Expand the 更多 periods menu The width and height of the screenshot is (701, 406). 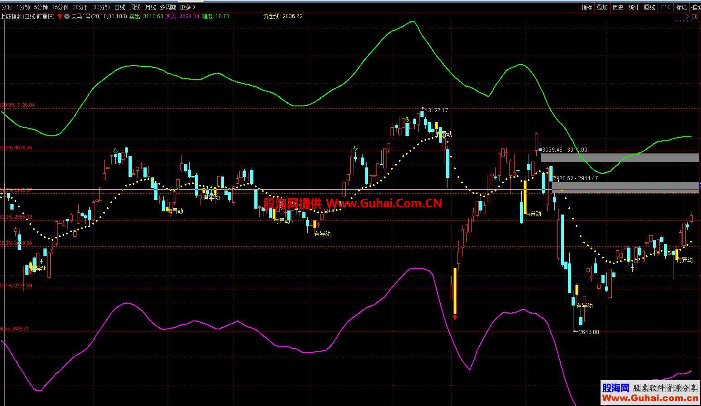(x=187, y=7)
